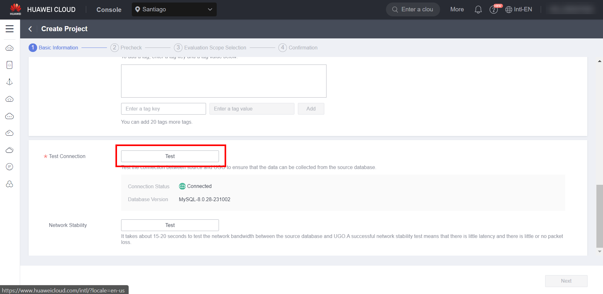
Task: Open the hamburger service list menu
Action: pyautogui.click(x=9, y=29)
